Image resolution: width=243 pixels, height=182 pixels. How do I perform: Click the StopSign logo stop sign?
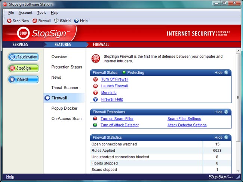(23, 33)
